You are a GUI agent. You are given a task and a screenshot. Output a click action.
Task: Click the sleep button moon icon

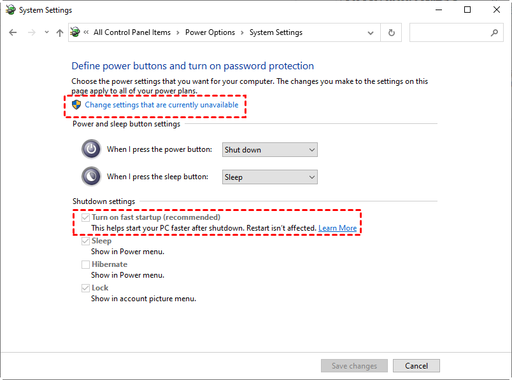92,177
